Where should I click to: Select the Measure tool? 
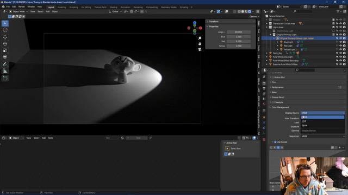5,71
